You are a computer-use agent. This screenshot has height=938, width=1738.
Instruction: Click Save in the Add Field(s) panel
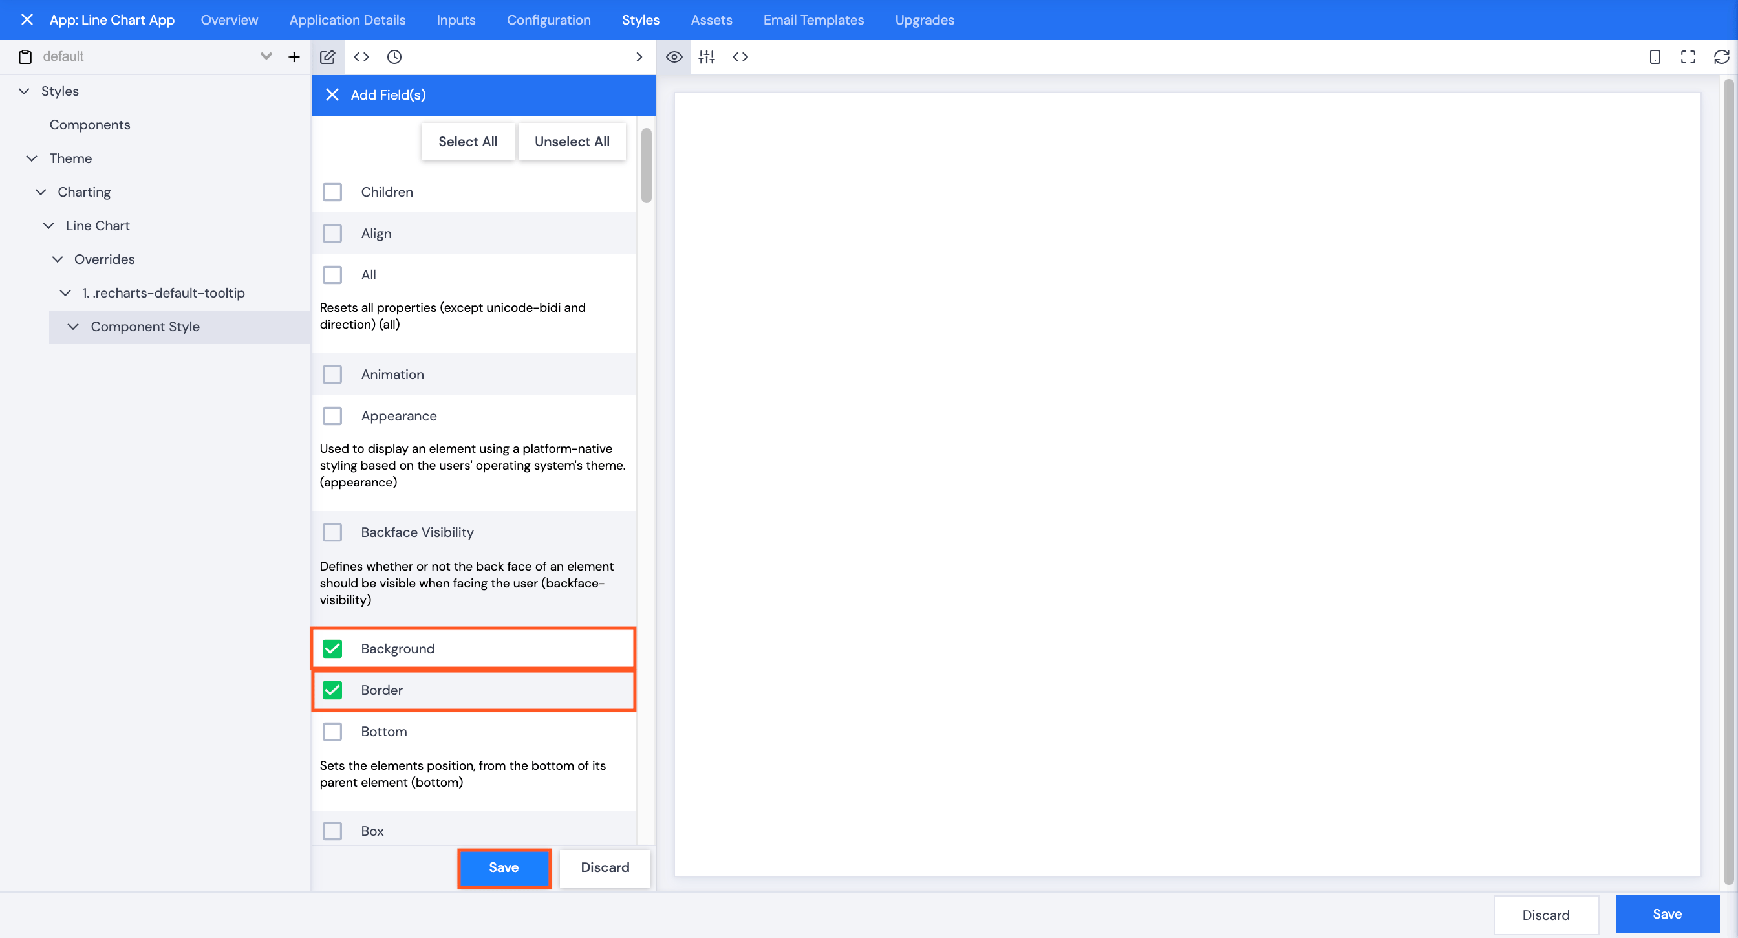(503, 867)
